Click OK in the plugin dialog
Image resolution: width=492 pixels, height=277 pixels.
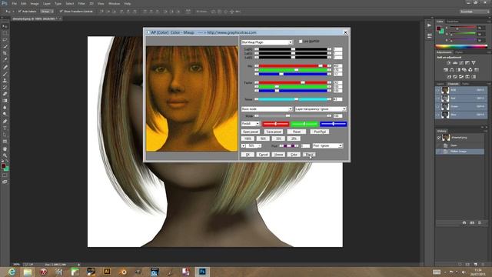click(x=248, y=155)
